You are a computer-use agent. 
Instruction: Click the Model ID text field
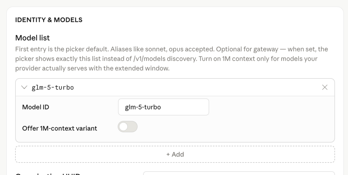coord(163,107)
